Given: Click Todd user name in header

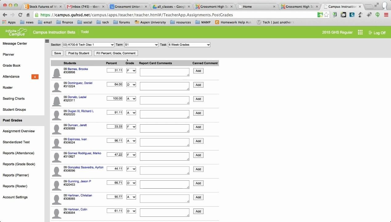Looking at the screenshot, I should pyautogui.click(x=84, y=32).
